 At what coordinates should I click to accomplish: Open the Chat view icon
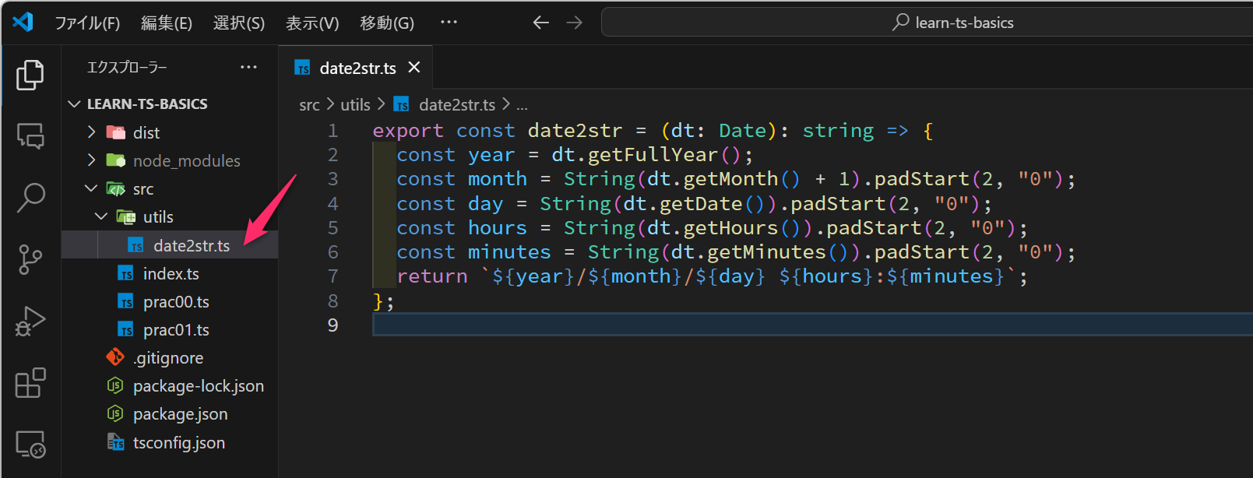pos(30,136)
